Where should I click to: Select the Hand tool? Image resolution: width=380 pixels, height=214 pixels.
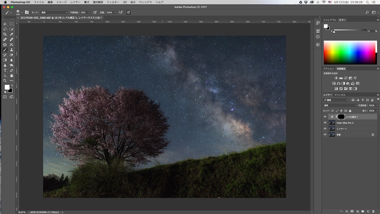[x=12, y=75]
